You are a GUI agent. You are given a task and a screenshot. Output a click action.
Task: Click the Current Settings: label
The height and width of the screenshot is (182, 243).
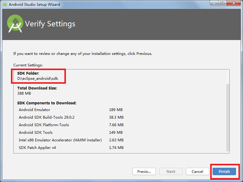tap(28, 65)
